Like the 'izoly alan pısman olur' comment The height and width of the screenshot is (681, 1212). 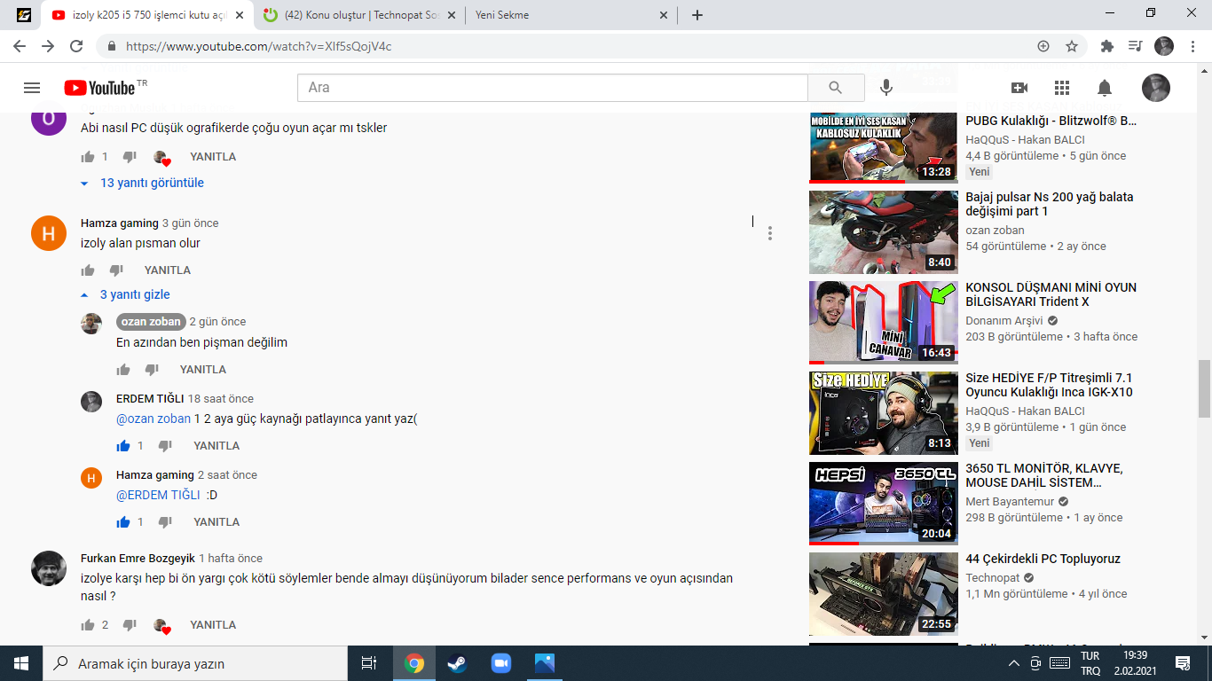(x=88, y=270)
